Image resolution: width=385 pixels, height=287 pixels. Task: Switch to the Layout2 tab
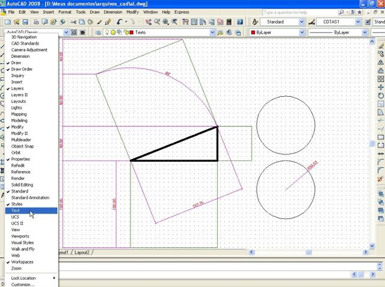(x=82, y=252)
